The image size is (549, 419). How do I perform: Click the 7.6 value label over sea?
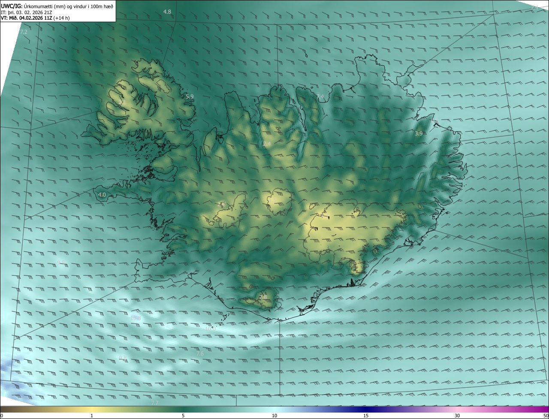(x=200, y=354)
